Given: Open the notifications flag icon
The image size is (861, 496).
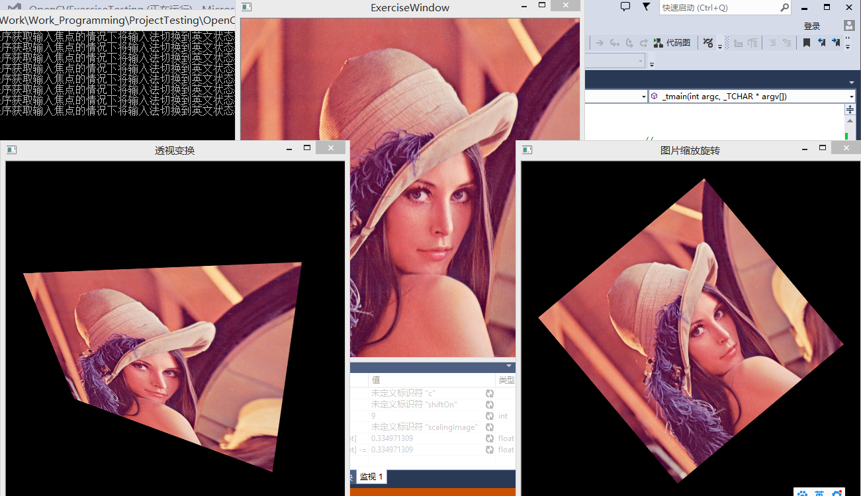Looking at the screenshot, I should click(x=647, y=7).
